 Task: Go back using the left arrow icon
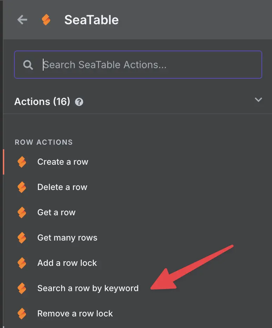tap(22, 20)
